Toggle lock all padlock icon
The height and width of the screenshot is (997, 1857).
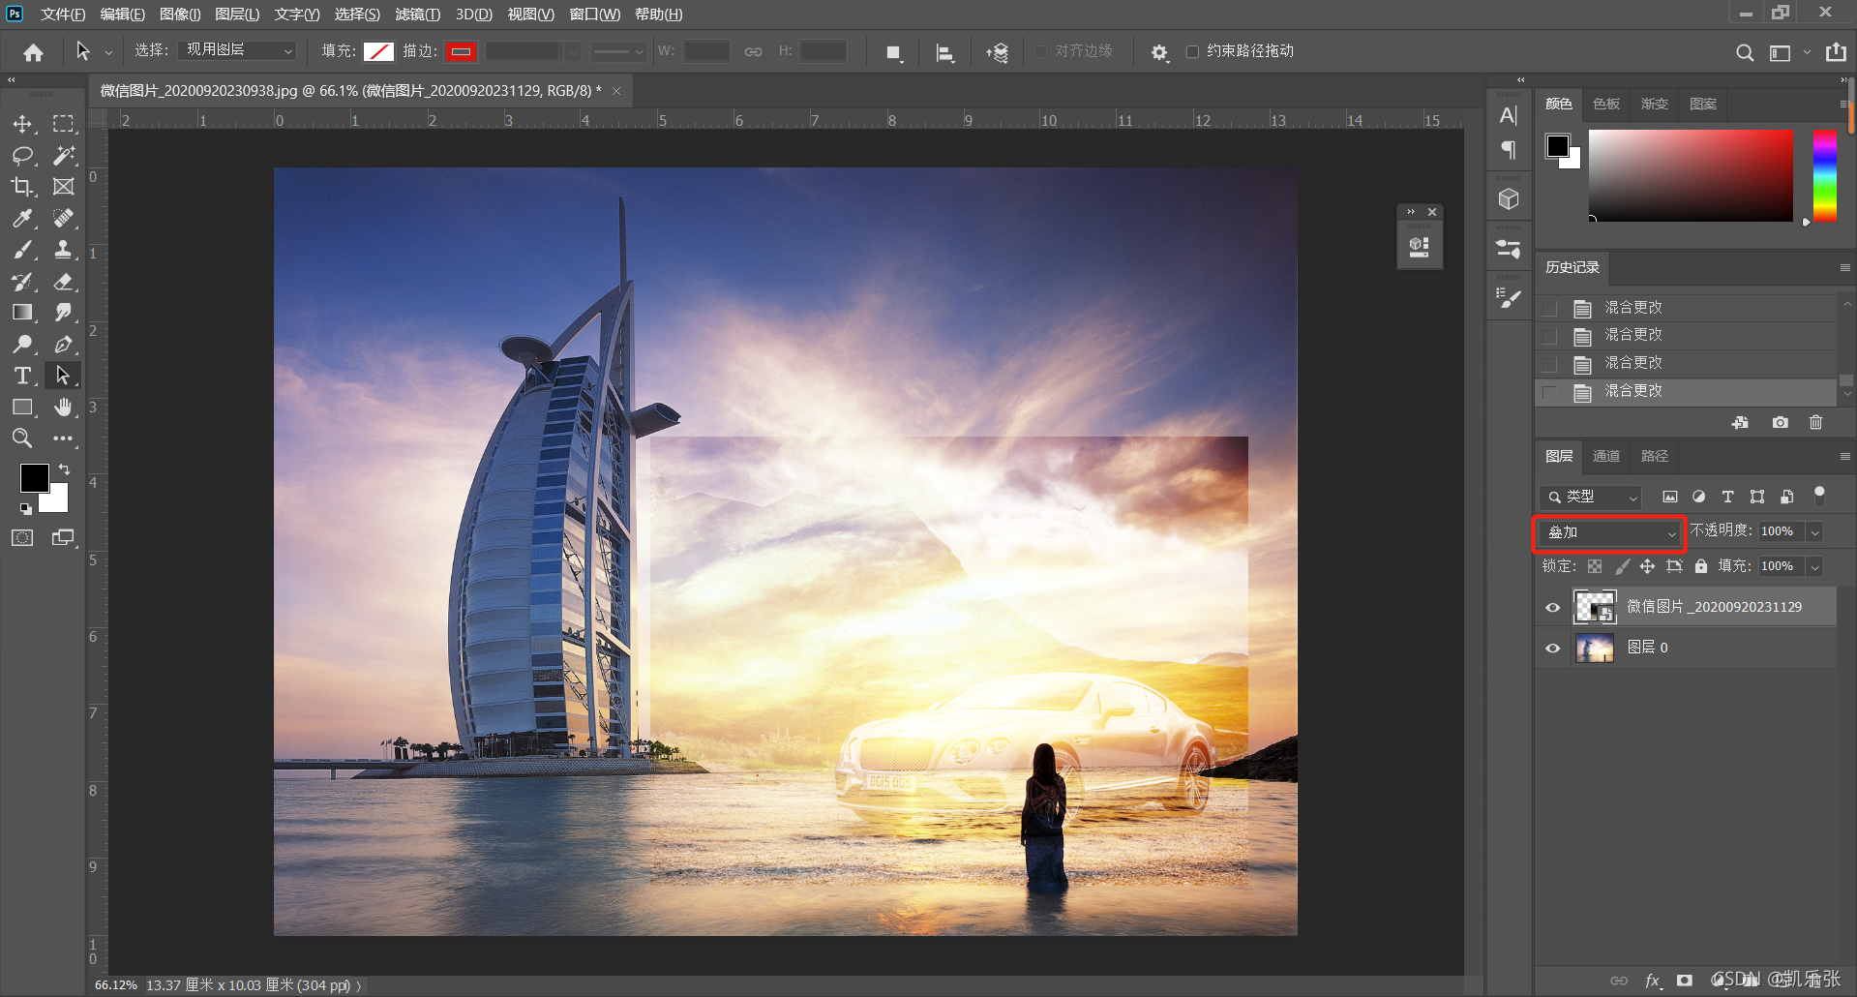point(1700,566)
